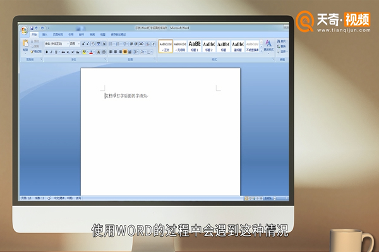
Task: Sort text with A-Z sort icon
Action: click(148, 44)
